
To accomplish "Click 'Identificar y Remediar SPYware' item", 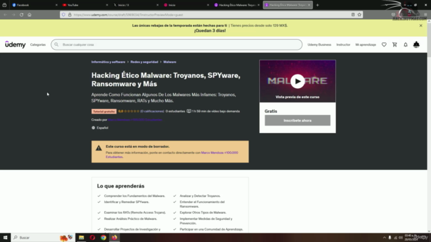I will [127, 202].
